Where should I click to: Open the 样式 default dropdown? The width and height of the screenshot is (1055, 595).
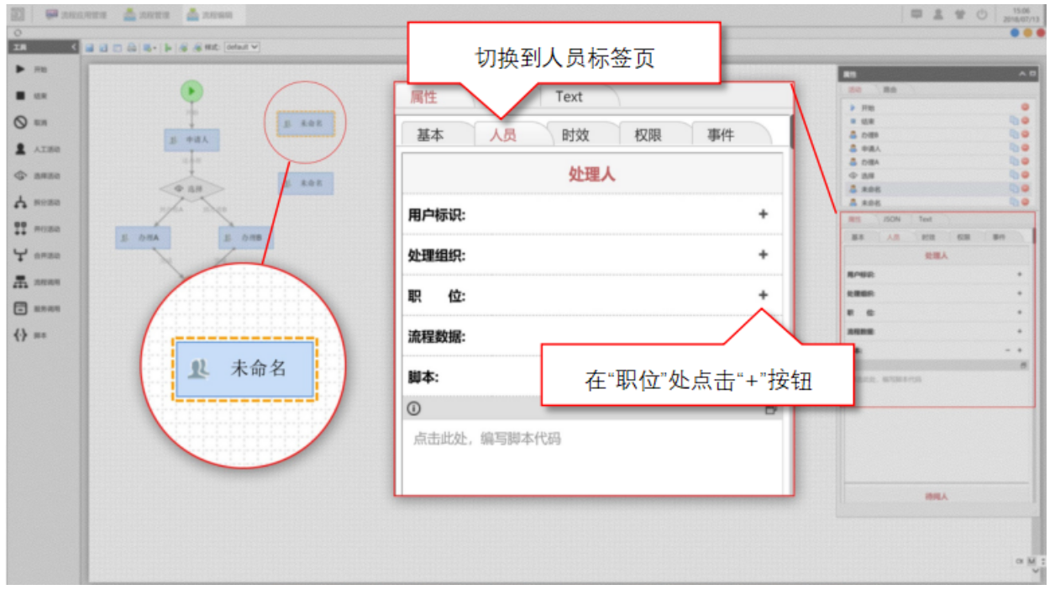243,47
